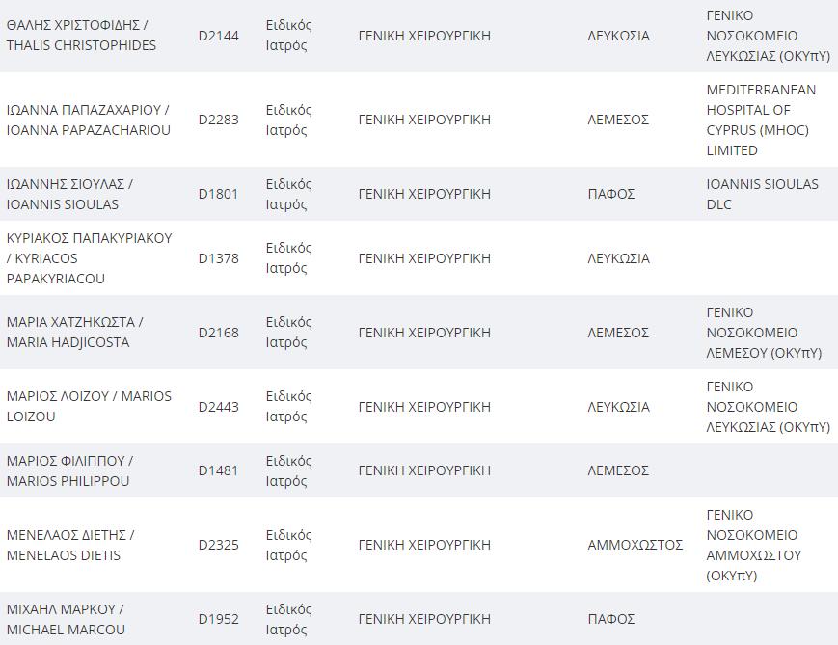The image size is (838, 645).
Task: Click ΑΜΜΟΧΩΣΤΟΣ district cell
Action: (x=635, y=545)
